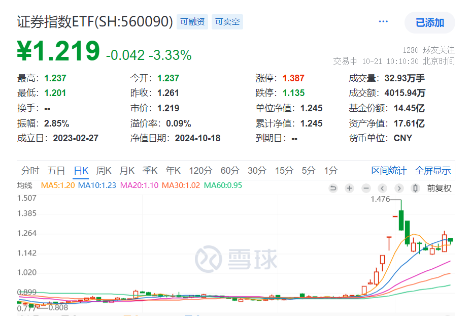
Task: Click the 跌停 value 1.135
Action: point(293,93)
